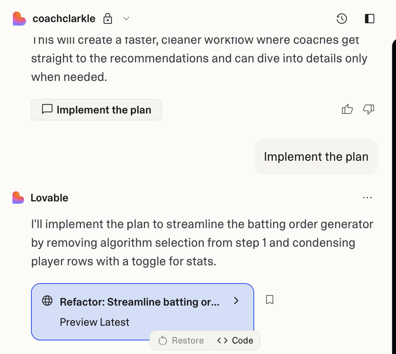Bookmark the Refactor edit
The height and width of the screenshot is (354, 396).
click(270, 299)
